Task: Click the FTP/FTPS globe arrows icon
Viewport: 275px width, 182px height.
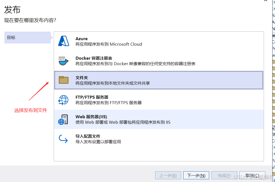Action: [63, 100]
